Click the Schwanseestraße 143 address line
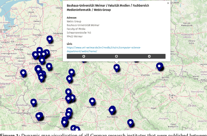This screenshot has height=136, width=207. 79,33
